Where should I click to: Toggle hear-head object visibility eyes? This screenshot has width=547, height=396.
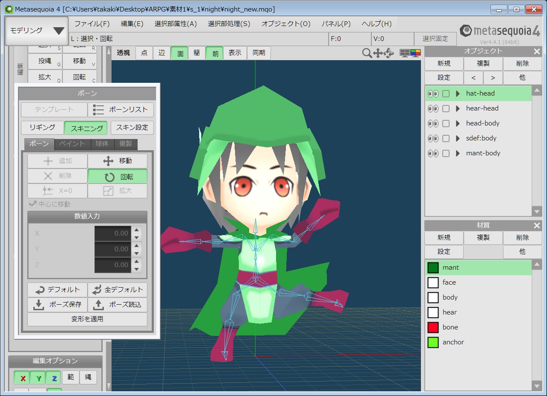[x=433, y=108]
